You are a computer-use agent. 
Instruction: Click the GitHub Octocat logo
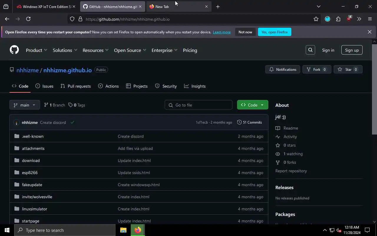[x=14, y=50]
